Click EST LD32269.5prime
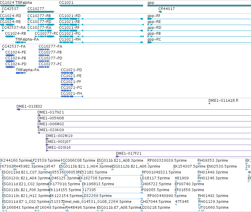This screenshot has width=251, height=212. [97, 196]
